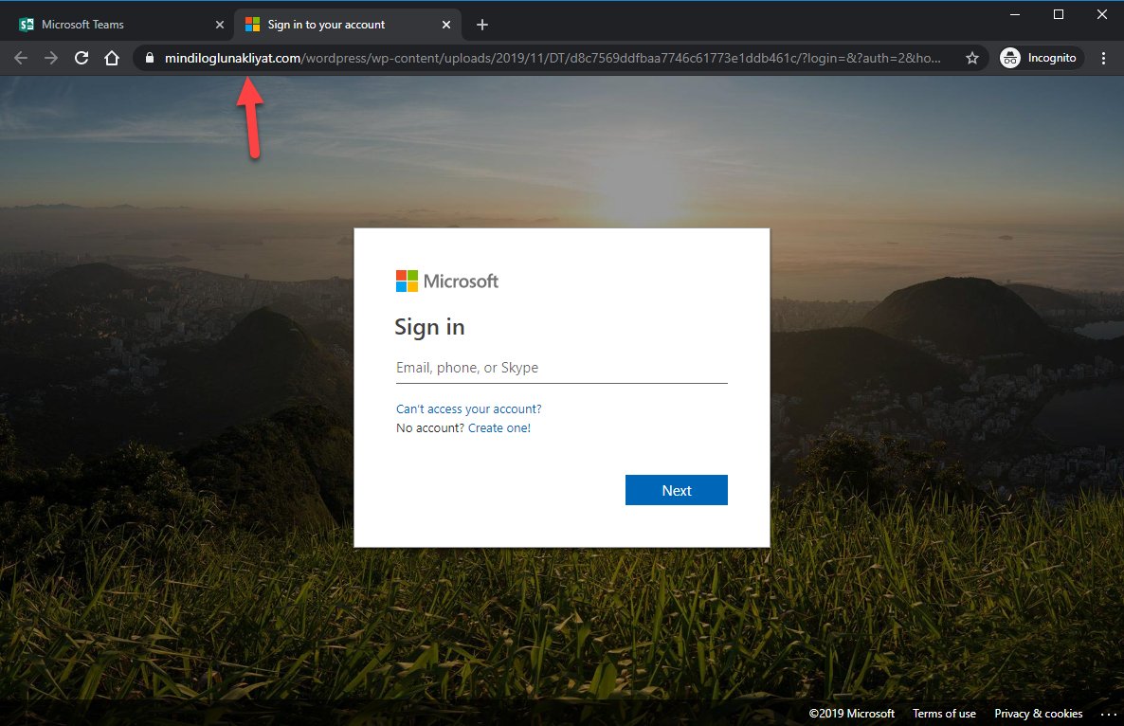This screenshot has height=726, width=1124.
Task: Open the footer more options ellipsis
Action: point(1108,714)
